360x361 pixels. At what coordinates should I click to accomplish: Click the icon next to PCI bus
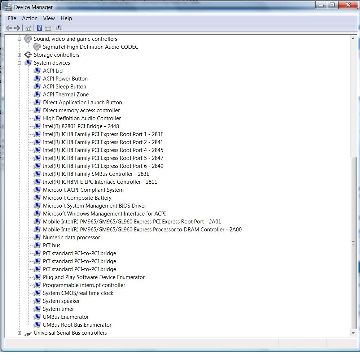[x=37, y=245]
